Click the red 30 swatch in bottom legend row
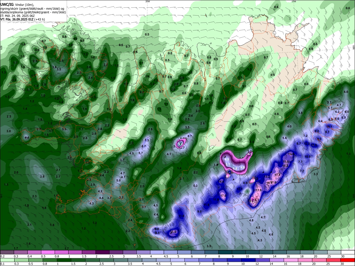The height and width of the screenshot is (266, 355). coord(348,260)
